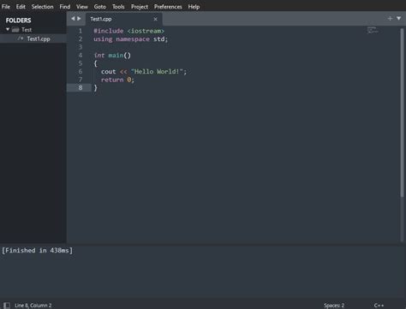
Task: Open the Project menu
Action: tap(140, 7)
